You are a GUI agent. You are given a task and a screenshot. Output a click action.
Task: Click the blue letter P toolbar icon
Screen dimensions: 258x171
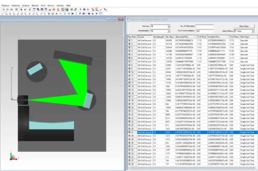click(x=80, y=14)
